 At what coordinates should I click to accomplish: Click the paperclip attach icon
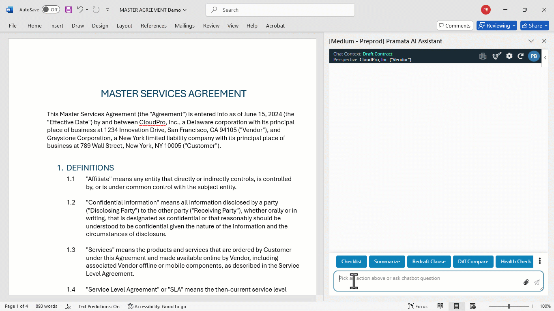point(526,282)
